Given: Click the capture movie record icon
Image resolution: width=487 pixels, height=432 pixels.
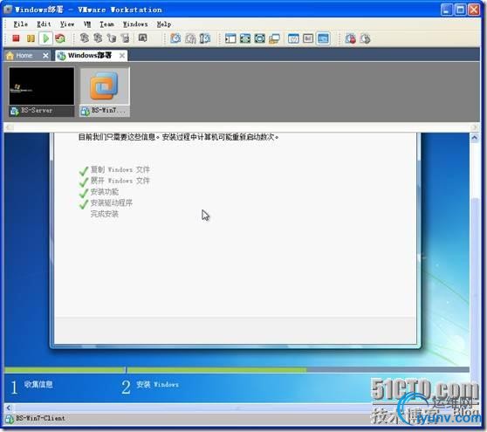Looking at the screenshot, I should coord(350,38).
